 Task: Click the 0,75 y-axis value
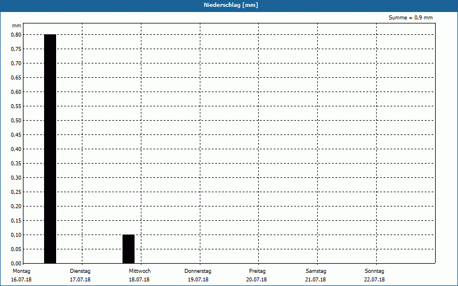16,49
